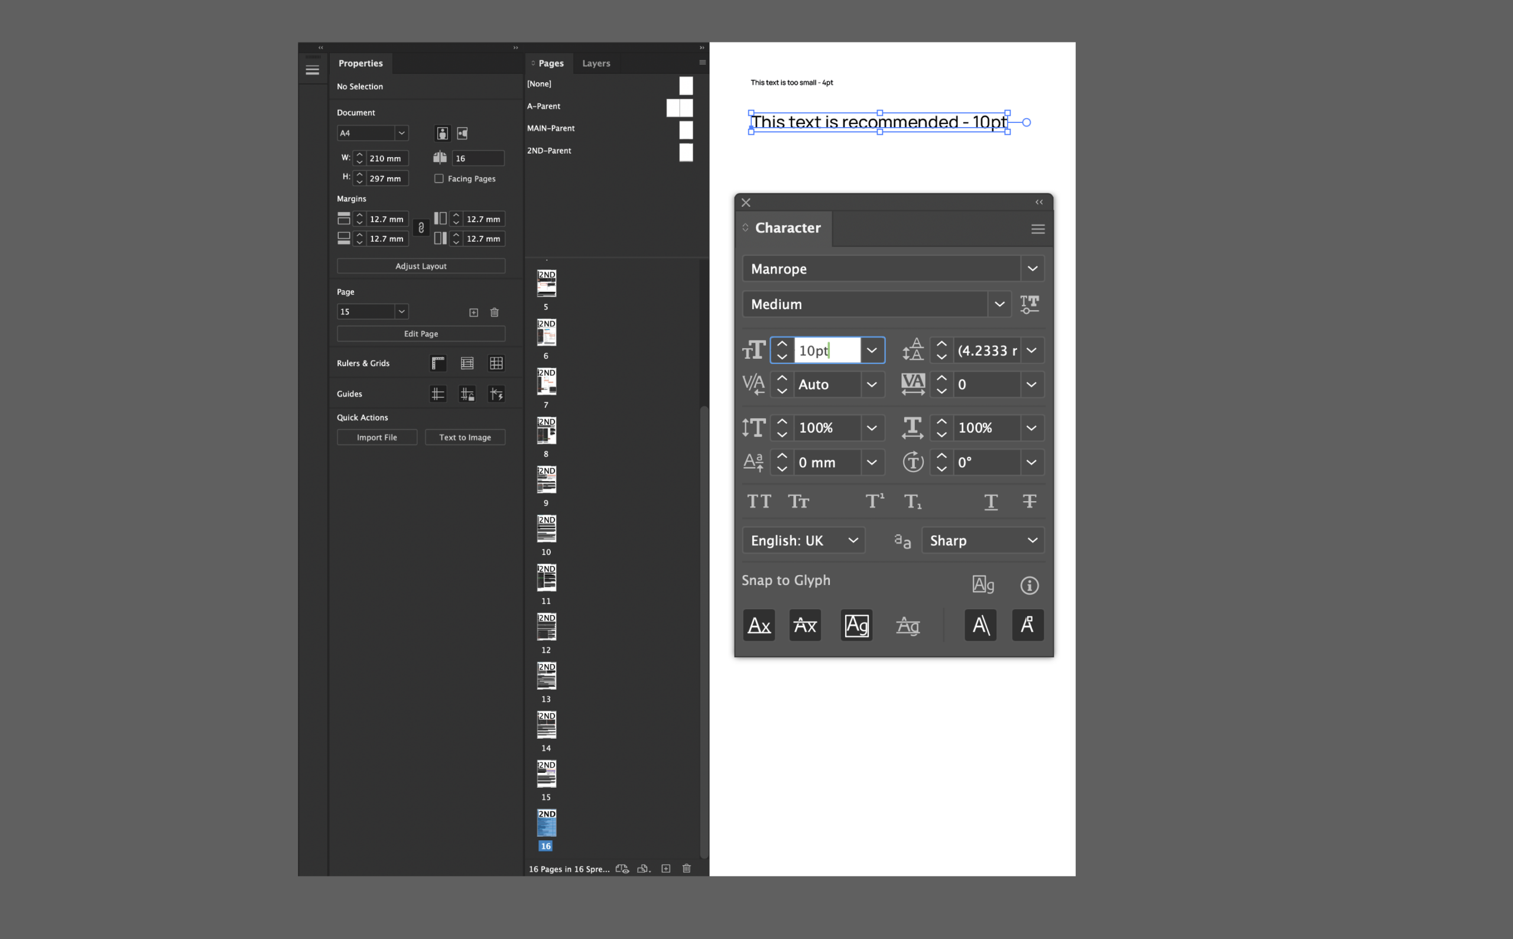Open the font style dropdown showing Medium
Viewport: 1513px width, 939px height.
coord(1000,304)
